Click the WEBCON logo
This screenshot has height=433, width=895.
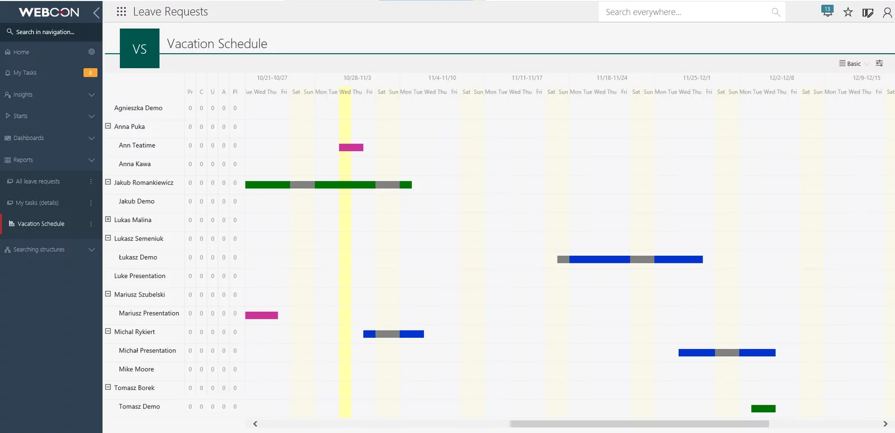click(49, 12)
